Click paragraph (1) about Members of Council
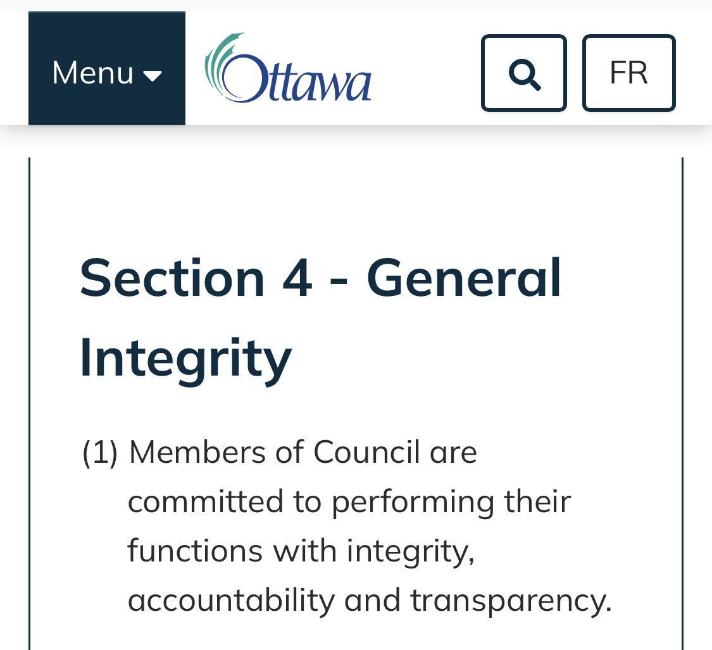 click(348, 525)
